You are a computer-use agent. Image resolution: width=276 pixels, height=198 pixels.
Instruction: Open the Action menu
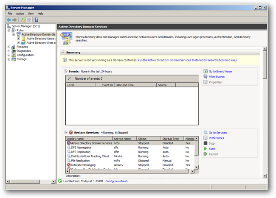point(20,14)
